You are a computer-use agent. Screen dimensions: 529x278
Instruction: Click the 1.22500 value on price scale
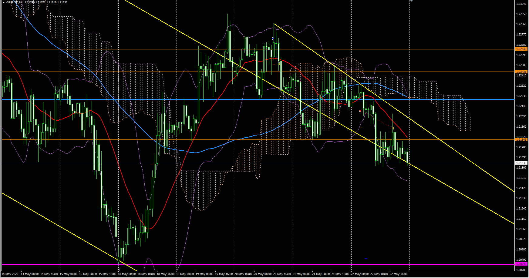(521, 65)
